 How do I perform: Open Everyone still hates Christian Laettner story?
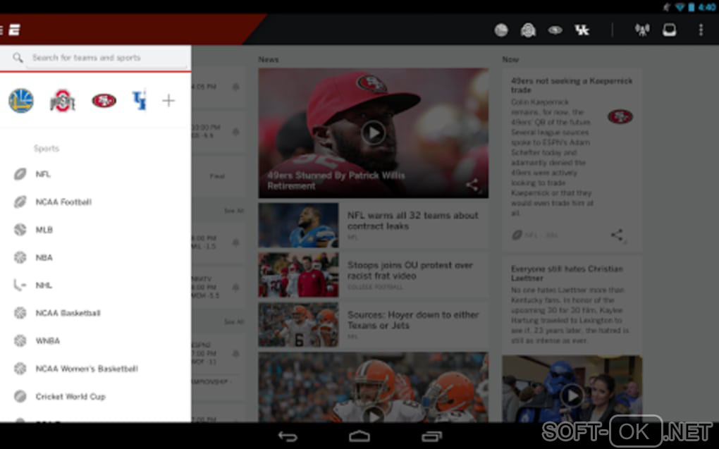(567, 273)
